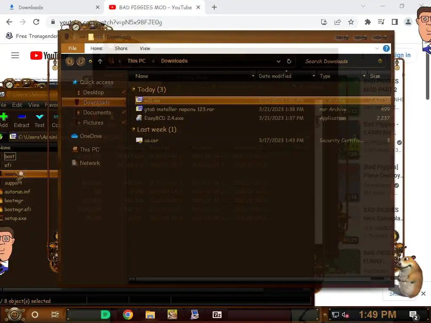Image resolution: width=431 pixels, height=323 pixels.
Task: Go back in Explorer navigation
Action: [69, 61]
